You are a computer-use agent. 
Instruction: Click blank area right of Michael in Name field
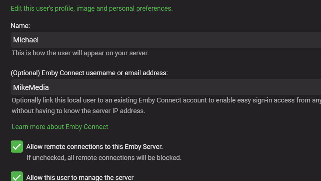184,40
